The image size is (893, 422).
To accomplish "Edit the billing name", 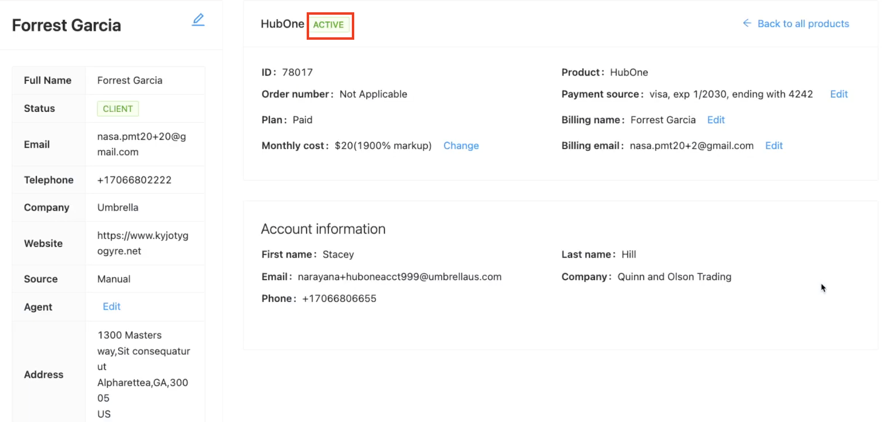I will 716,120.
